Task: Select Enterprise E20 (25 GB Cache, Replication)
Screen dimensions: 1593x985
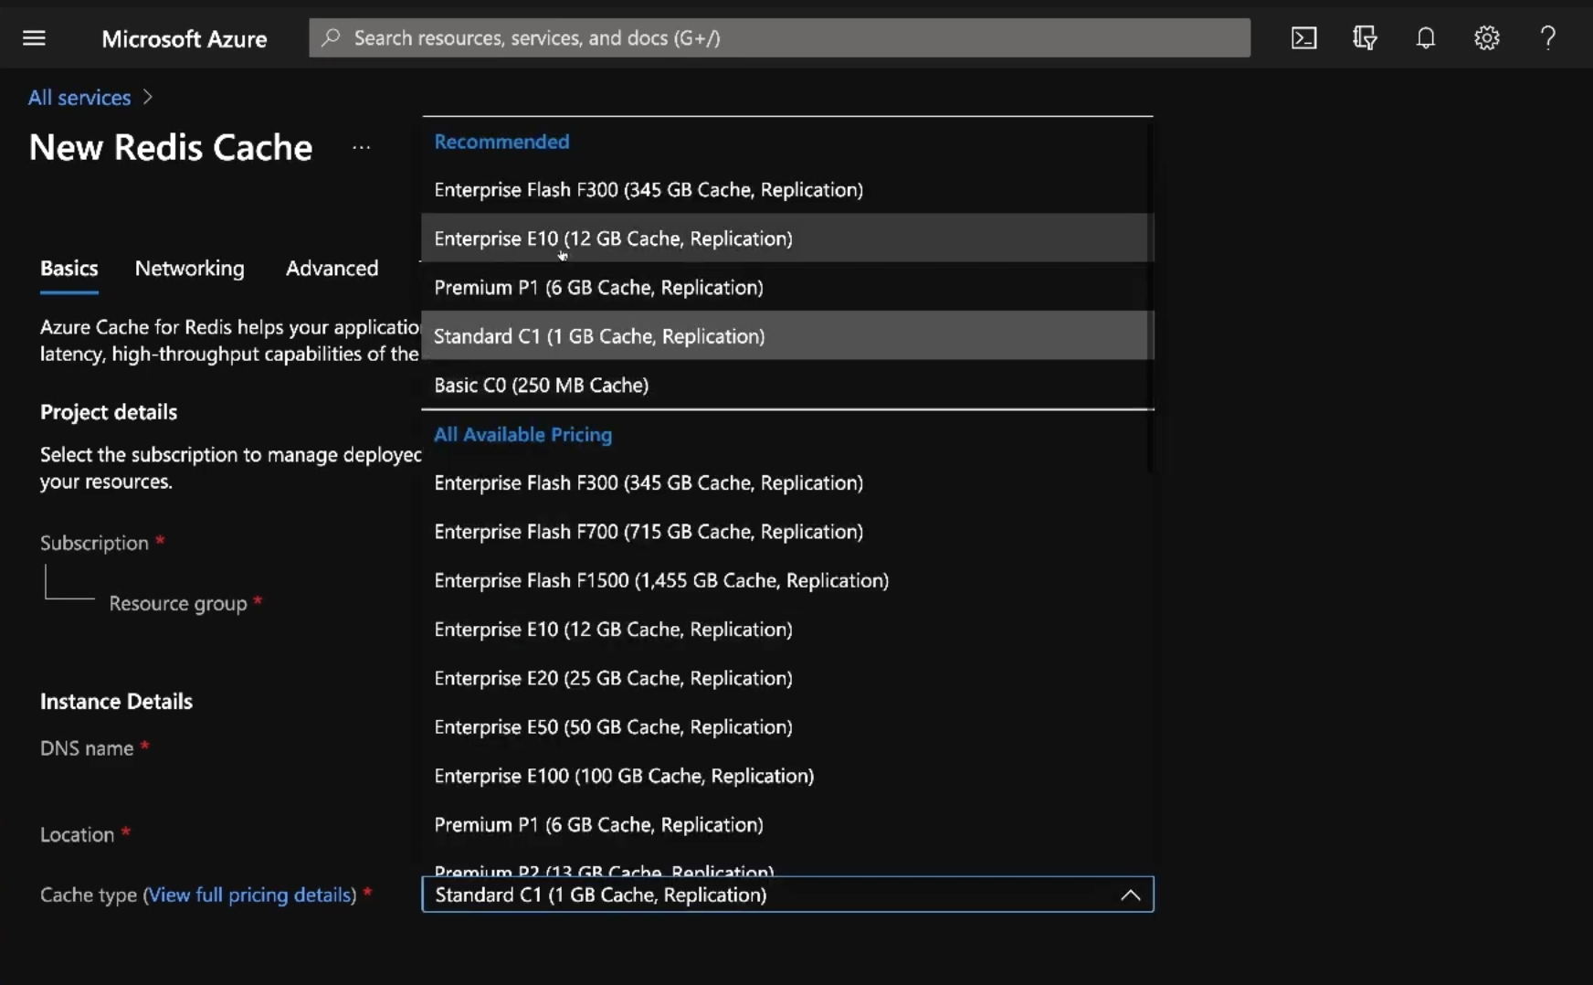Action: [x=787, y=678]
